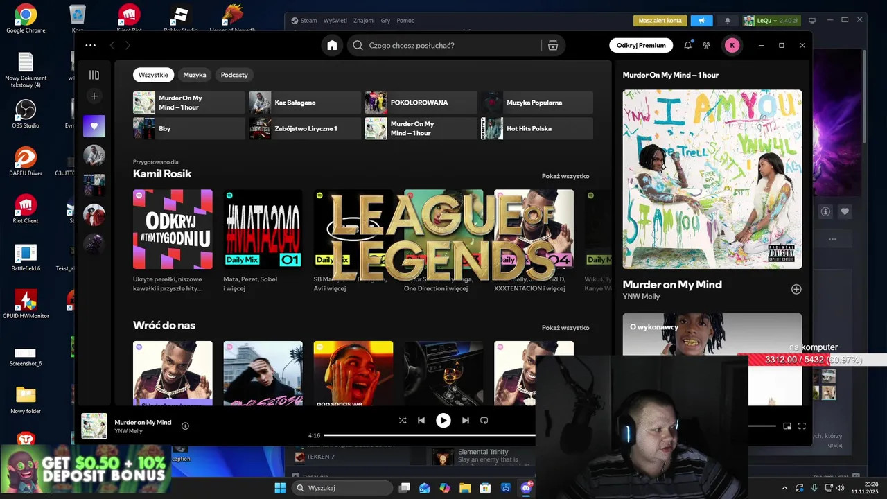The width and height of the screenshot is (887, 499).
Task: Create playlist with the plus sidebar button
Action: click(x=94, y=96)
